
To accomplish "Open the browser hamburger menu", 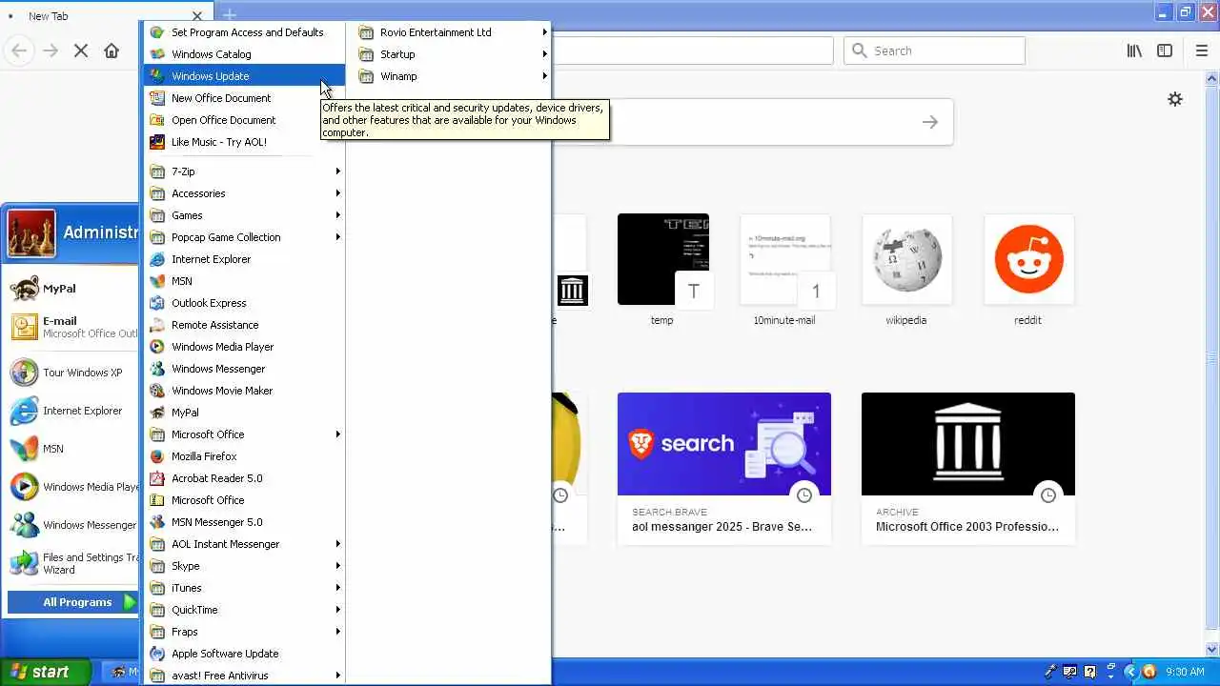I will pyautogui.click(x=1201, y=50).
